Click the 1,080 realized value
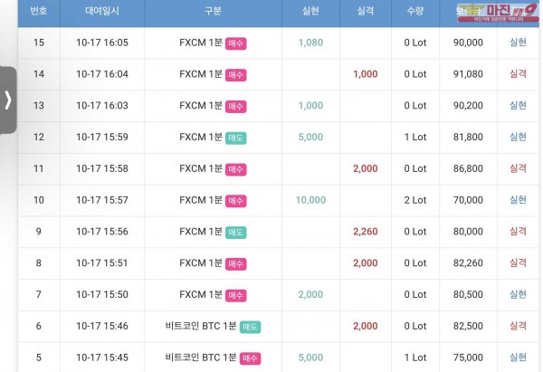Image resolution: width=543 pixels, height=372 pixels. pyautogui.click(x=310, y=43)
